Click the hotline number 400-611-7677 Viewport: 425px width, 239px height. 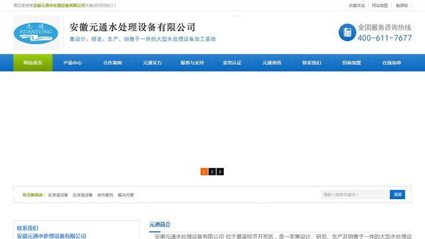click(x=384, y=38)
